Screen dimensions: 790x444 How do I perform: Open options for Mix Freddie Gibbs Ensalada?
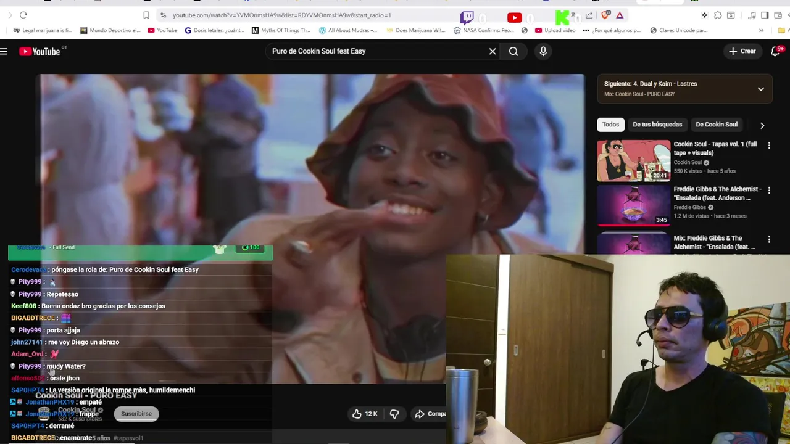pyautogui.click(x=769, y=239)
